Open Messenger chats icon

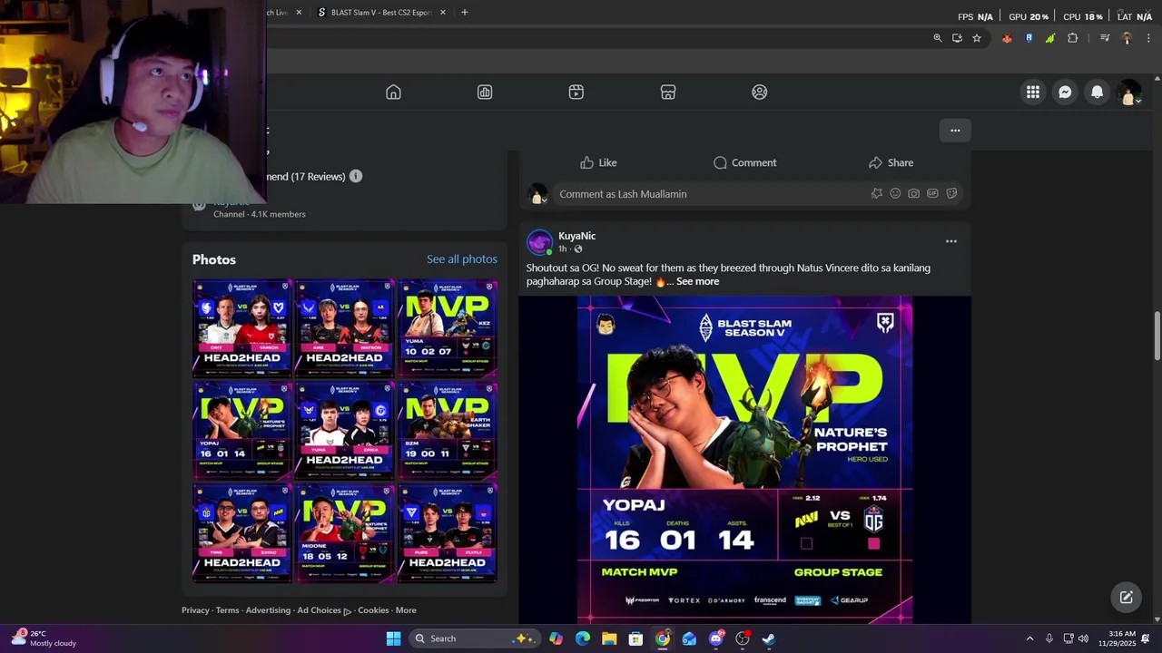tap(1065, 92)
